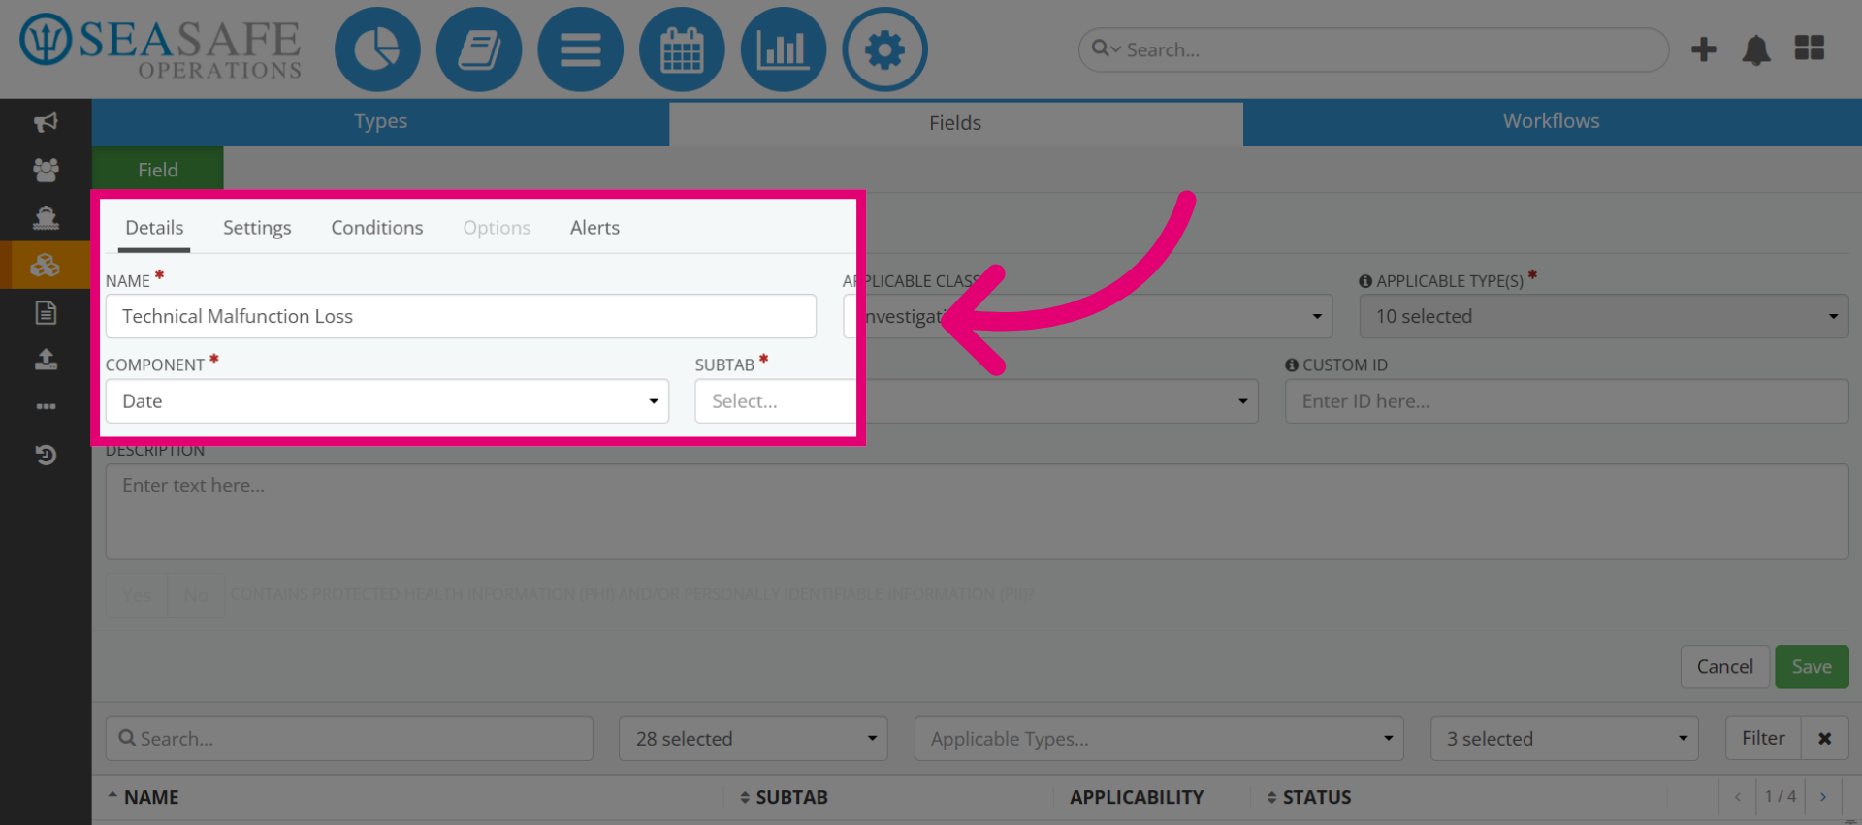Sort table by Status column

(1309, 797)
